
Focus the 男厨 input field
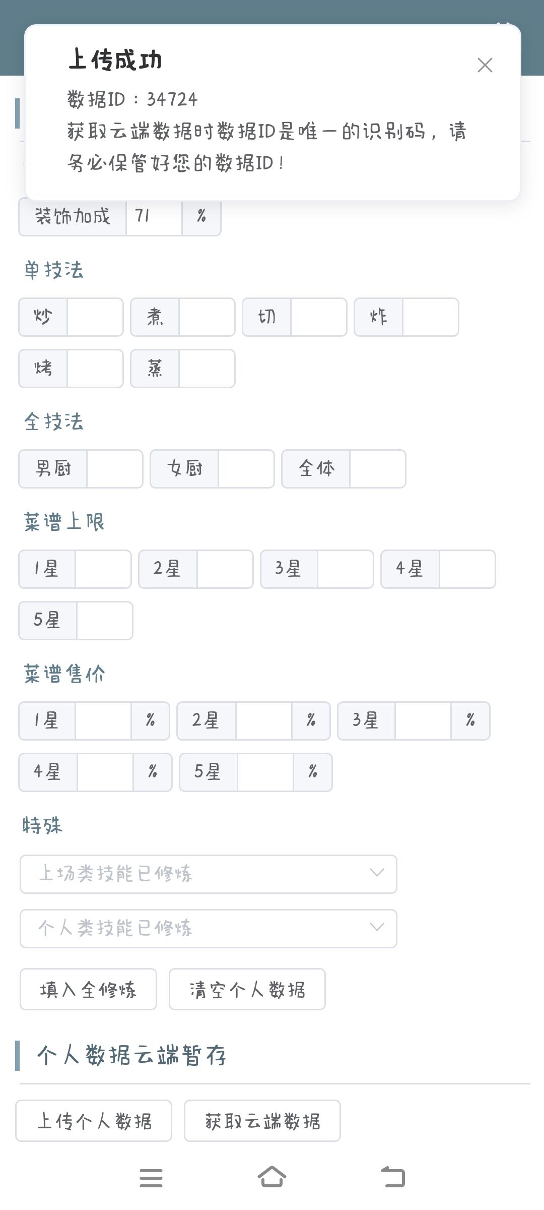tap(115, 469)
